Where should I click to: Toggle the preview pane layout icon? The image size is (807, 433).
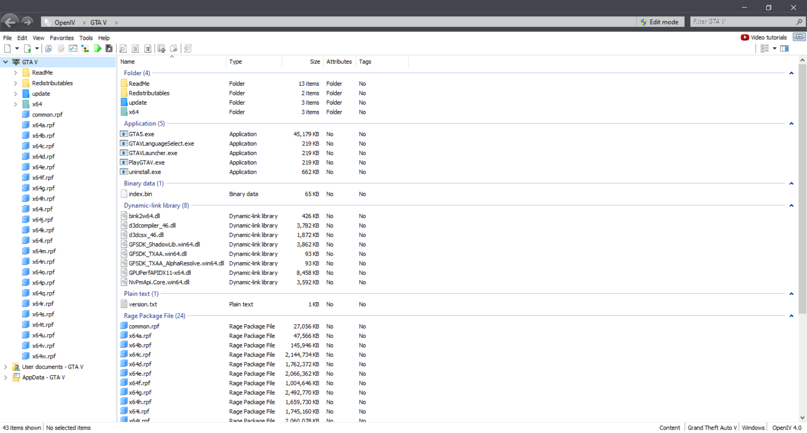pyautogui.click(x=784, y=49)
